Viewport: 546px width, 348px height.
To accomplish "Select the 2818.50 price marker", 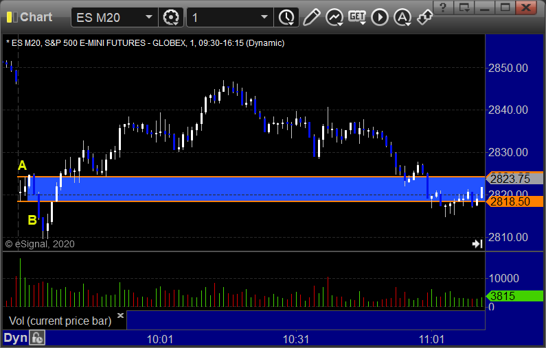I will pyautogui.click(x=514, y=201).
